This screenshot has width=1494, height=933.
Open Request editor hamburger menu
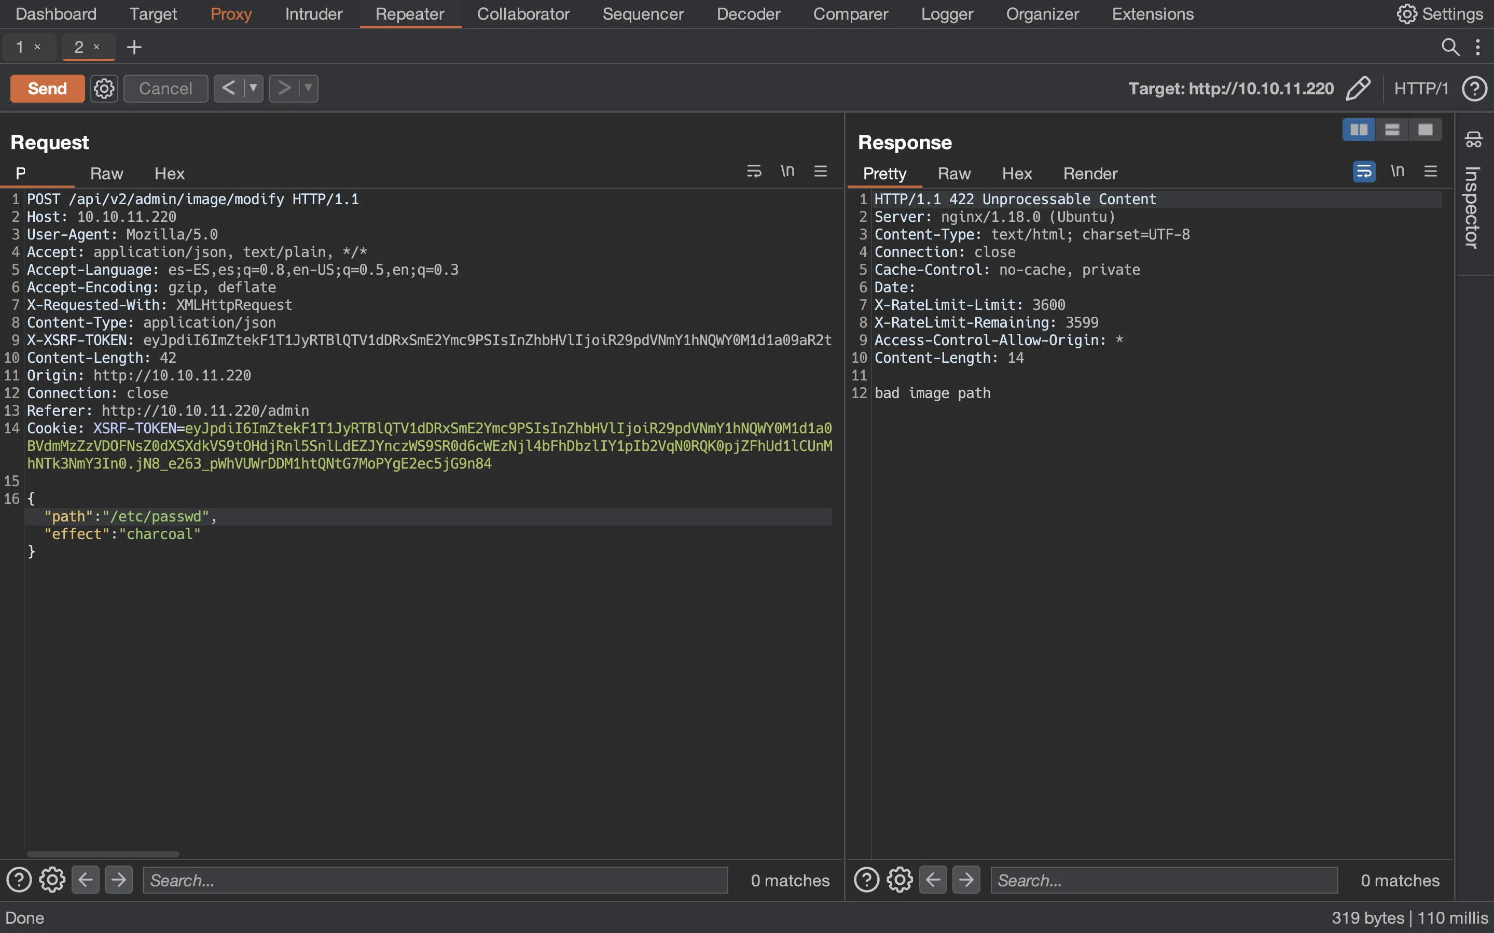click(821, 171)
